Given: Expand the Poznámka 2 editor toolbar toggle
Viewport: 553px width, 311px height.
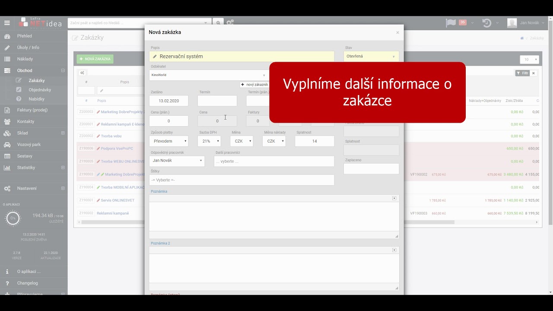Looking at the screenshot, I should tap(394, 250).
